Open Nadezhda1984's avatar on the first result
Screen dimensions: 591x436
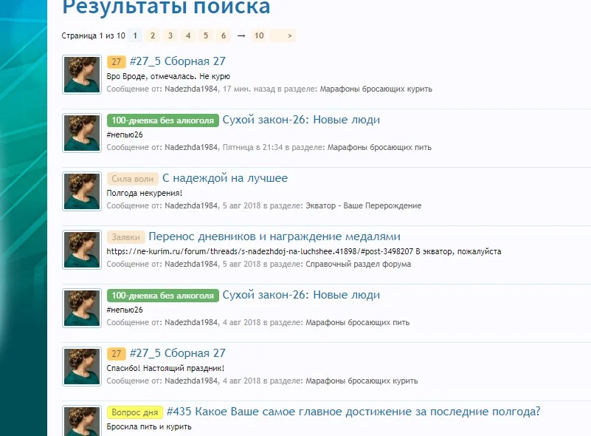(x=81, y=74)
